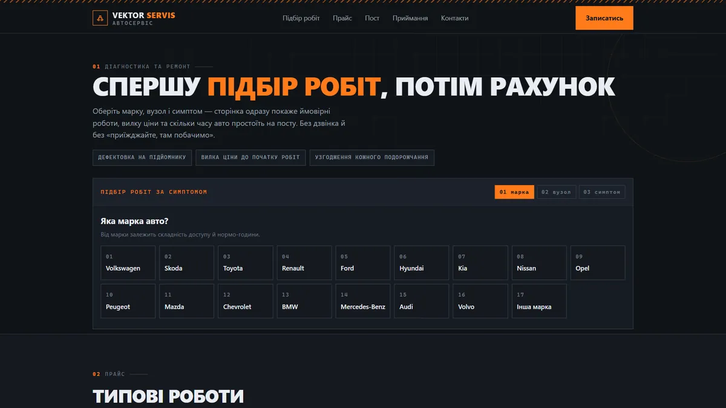Viewport: 726px width, 408px height.
Task: Select the Volvo brand tile
Action: point(480,301)
